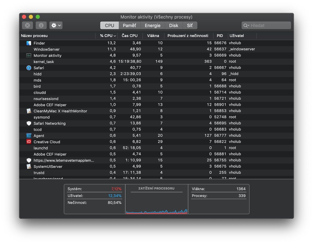Click the Finder process icon
313x244 pixels.
(29, 43)
